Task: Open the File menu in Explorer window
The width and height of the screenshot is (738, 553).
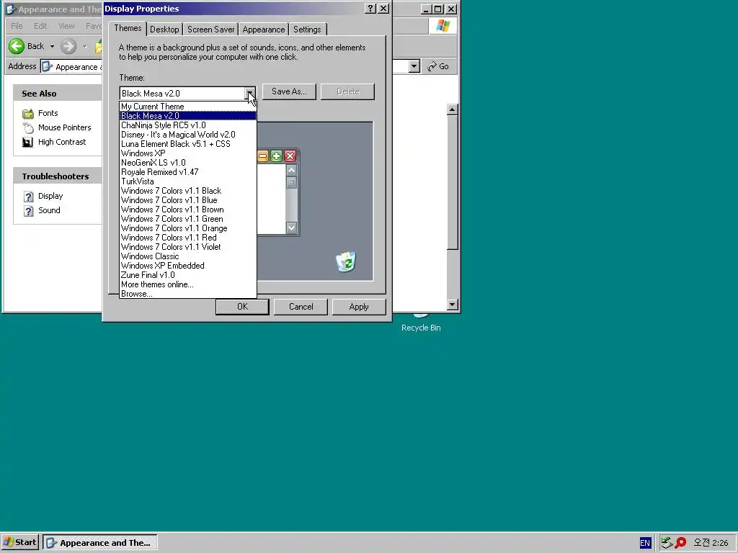Action: [17, 26]
